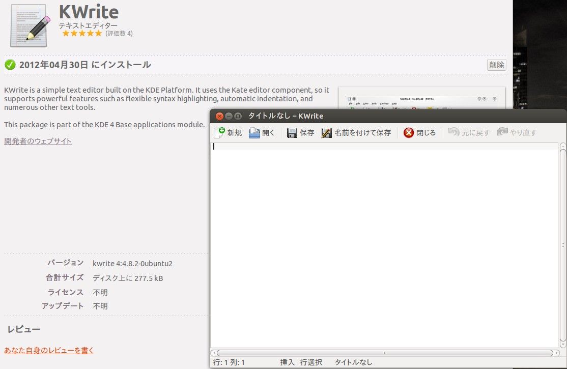This screenshot has height=369, width=567.
Task: Click the five-star rating
Action: (82, 33)
